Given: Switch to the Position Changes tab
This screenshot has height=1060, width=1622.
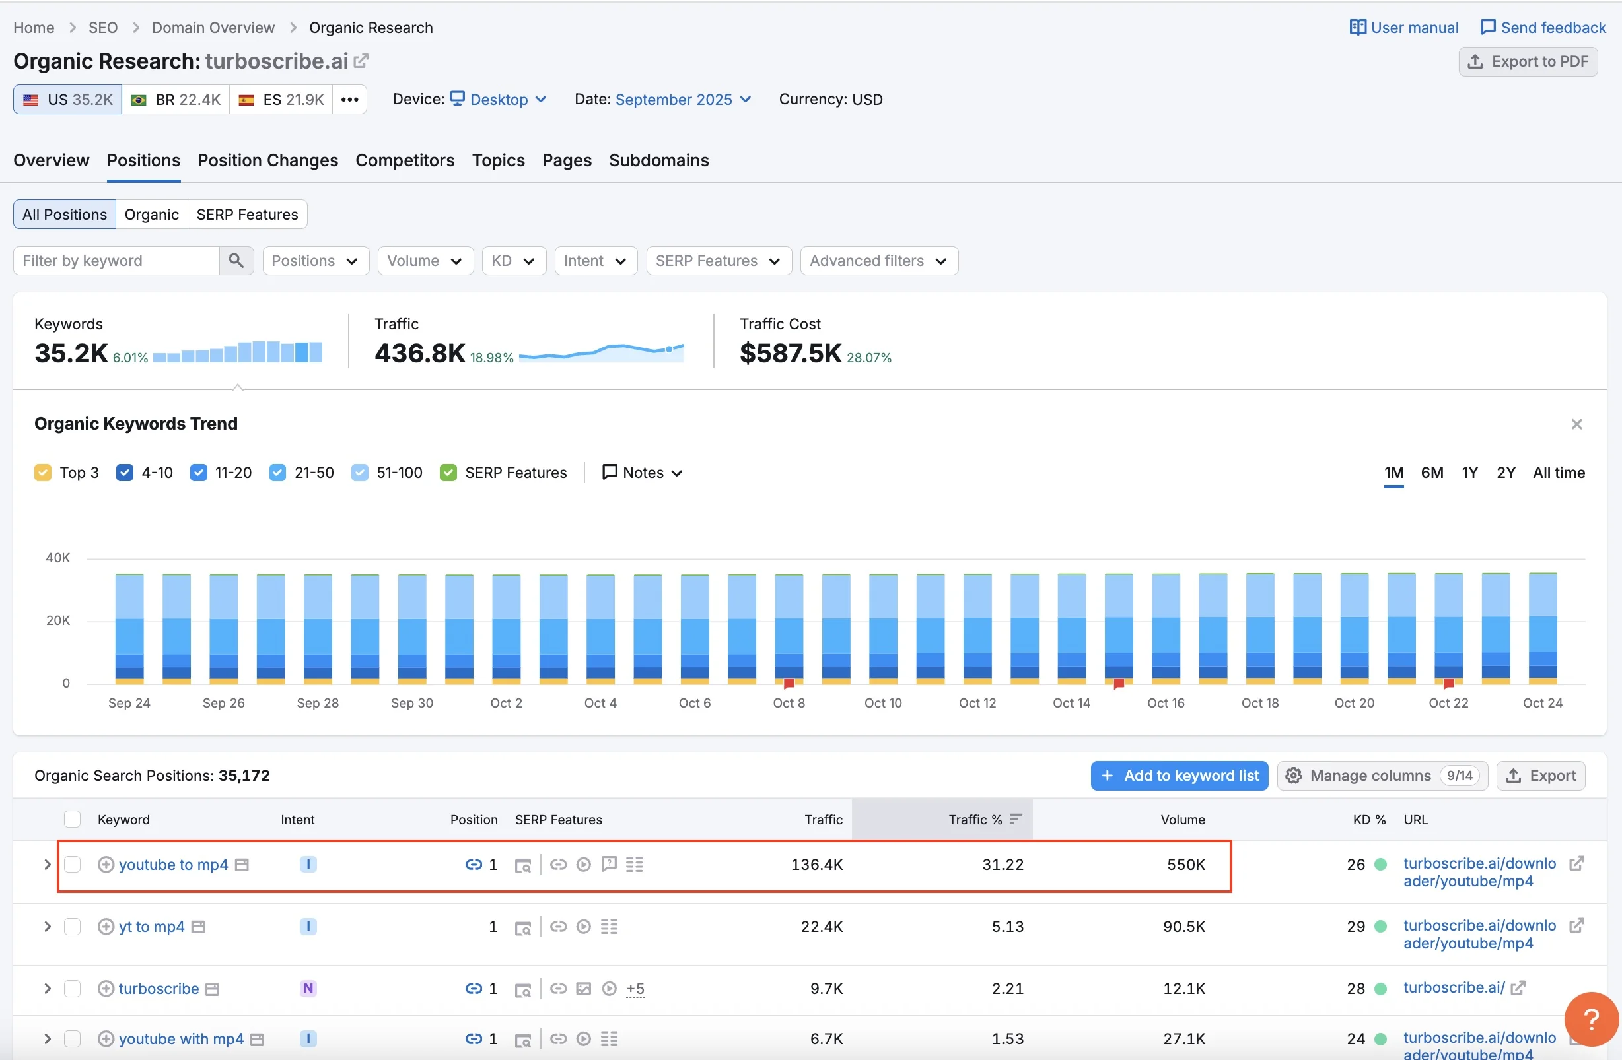Looking at the screenshot, I should coord(267,160).
